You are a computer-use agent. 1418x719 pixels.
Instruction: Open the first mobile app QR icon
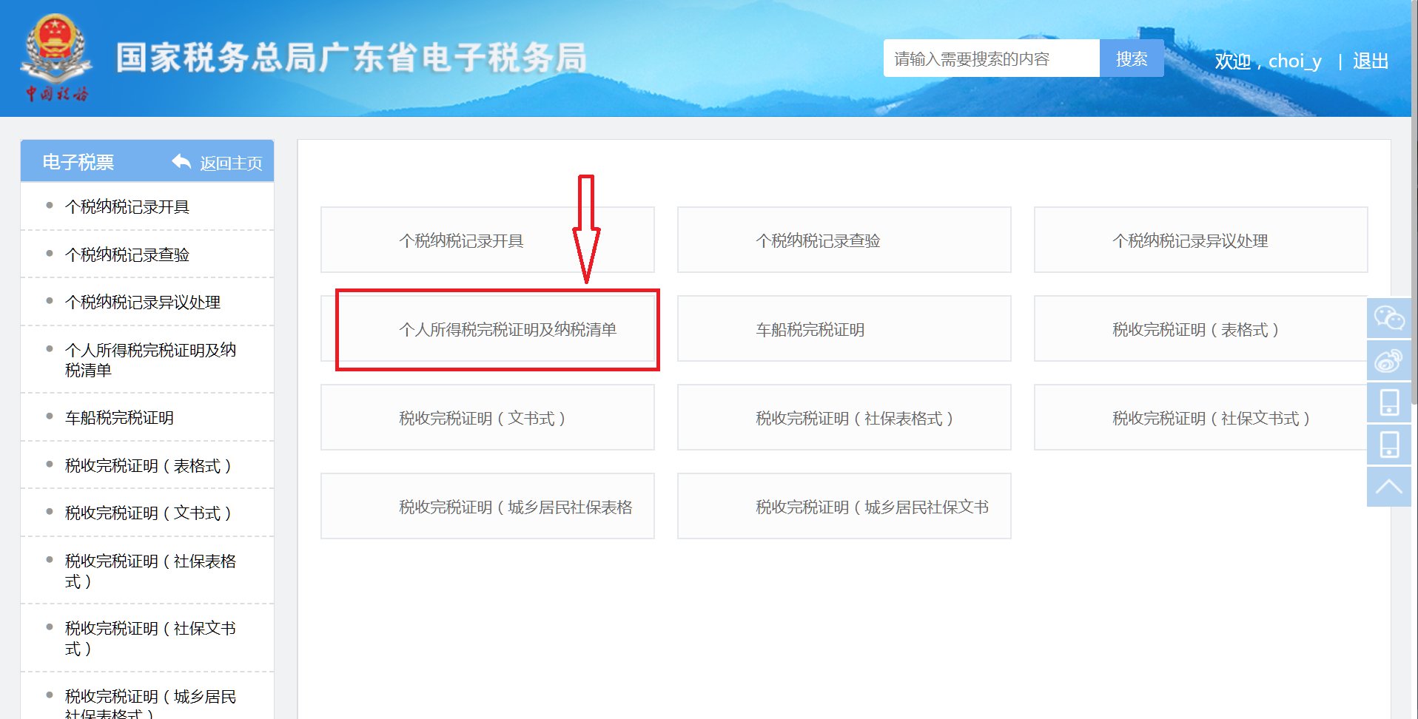[1391, 402]
